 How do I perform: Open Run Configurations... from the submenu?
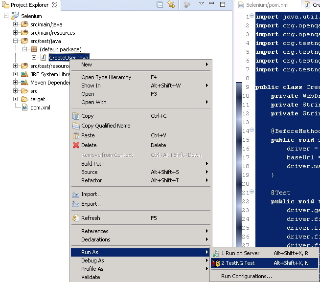point(246,276)
